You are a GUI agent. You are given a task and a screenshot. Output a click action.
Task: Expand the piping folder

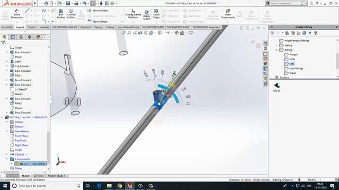tap(276, 45)
